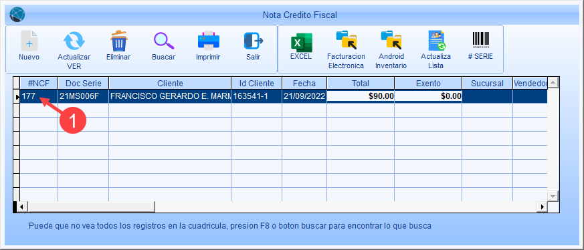Click the horizontal scrollbar right arrow
Viewport: 584px width, 250px height.
point(543,206)
